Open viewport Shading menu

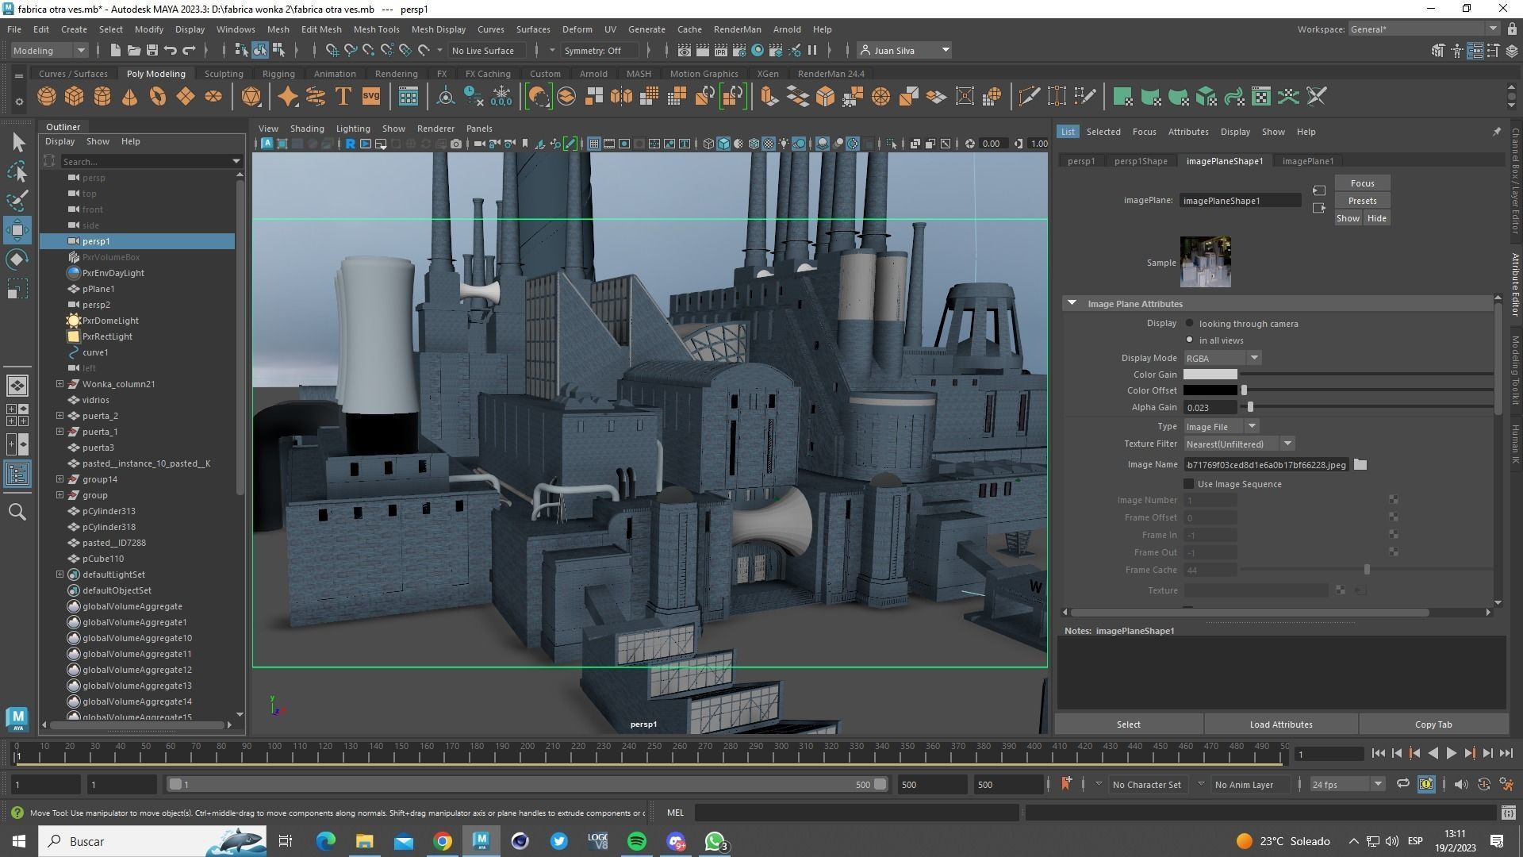[x=306, y=129]
